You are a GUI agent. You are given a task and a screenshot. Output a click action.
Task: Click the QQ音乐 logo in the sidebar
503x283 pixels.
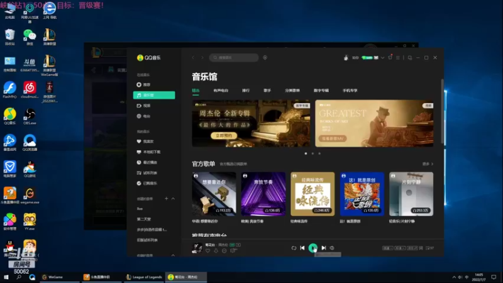(148, 58)
